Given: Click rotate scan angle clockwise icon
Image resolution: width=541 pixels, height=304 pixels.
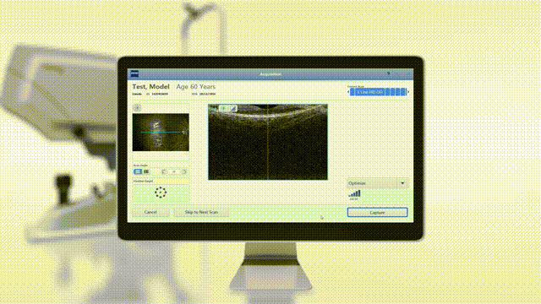Looking at the screenshot, I should 184,171.
